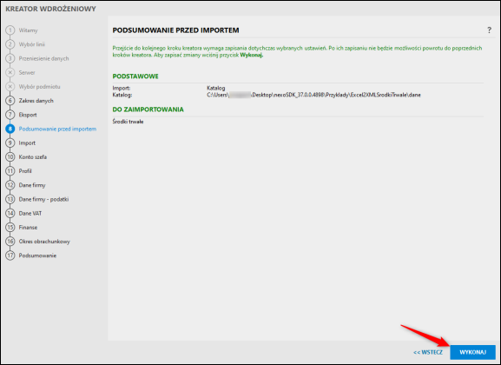The width and height of the screenshot is (501, 365).
Task: Go to the Dane firmy step label
Action: [32, 185]
